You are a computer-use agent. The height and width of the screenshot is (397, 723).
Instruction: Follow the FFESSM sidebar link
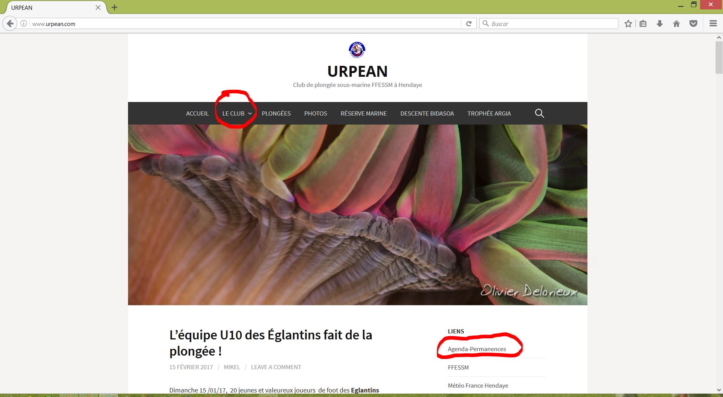click(x=458, y=367)
